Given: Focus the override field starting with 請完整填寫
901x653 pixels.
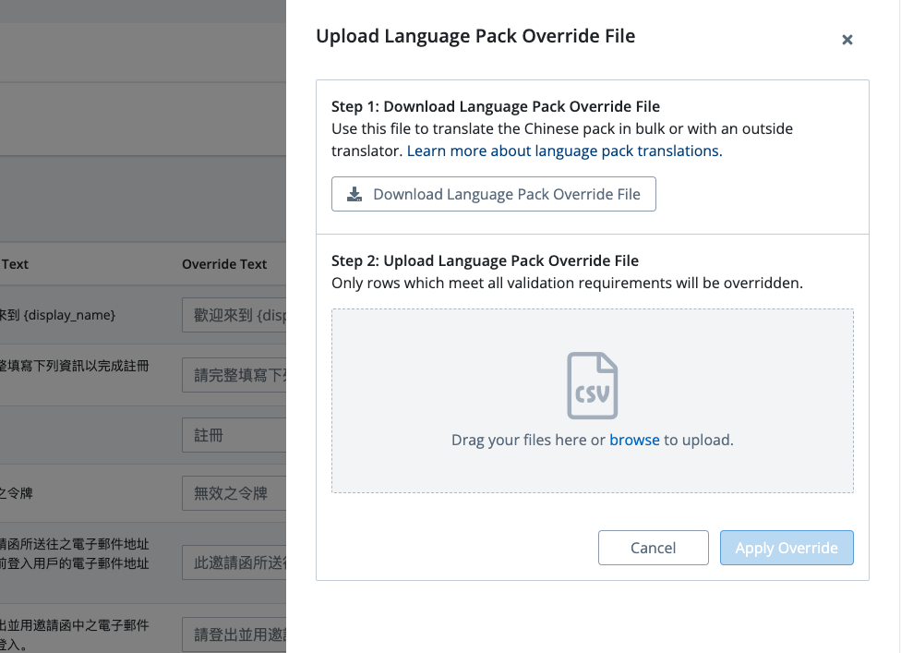Looking at the screenshot, I should [234, 374].
